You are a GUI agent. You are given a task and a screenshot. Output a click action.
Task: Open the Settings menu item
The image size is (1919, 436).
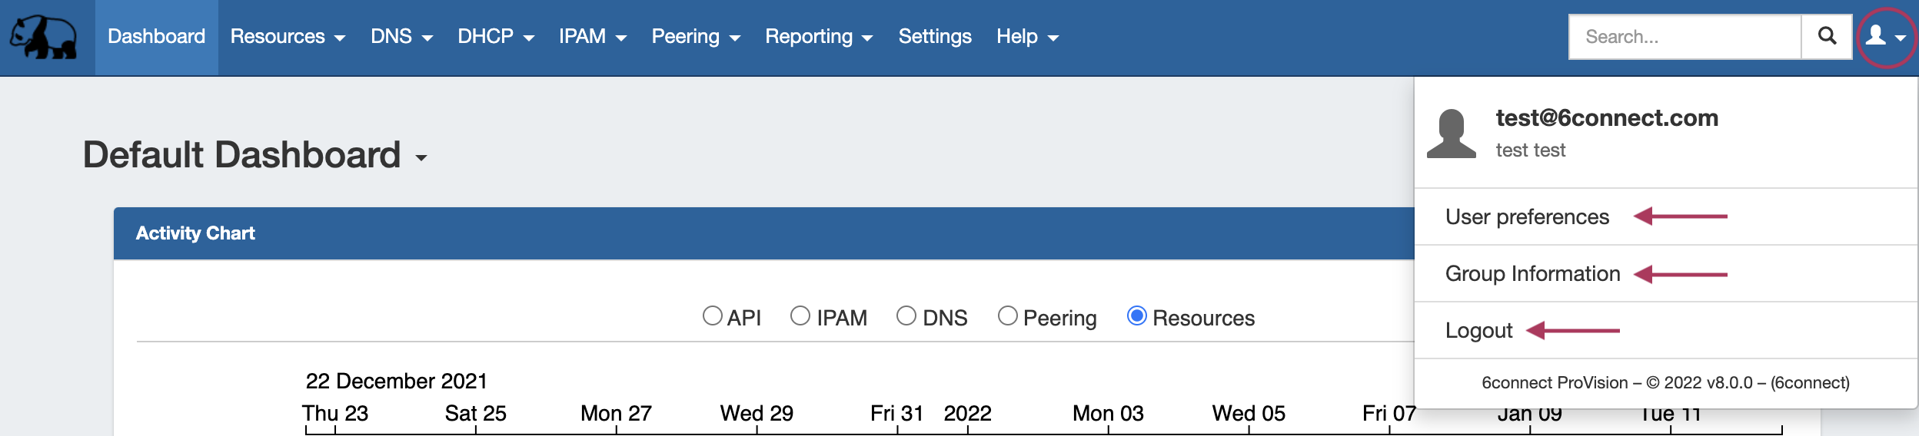pos(934,37)
